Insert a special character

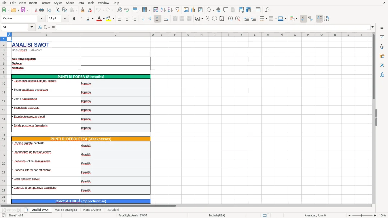209,10
